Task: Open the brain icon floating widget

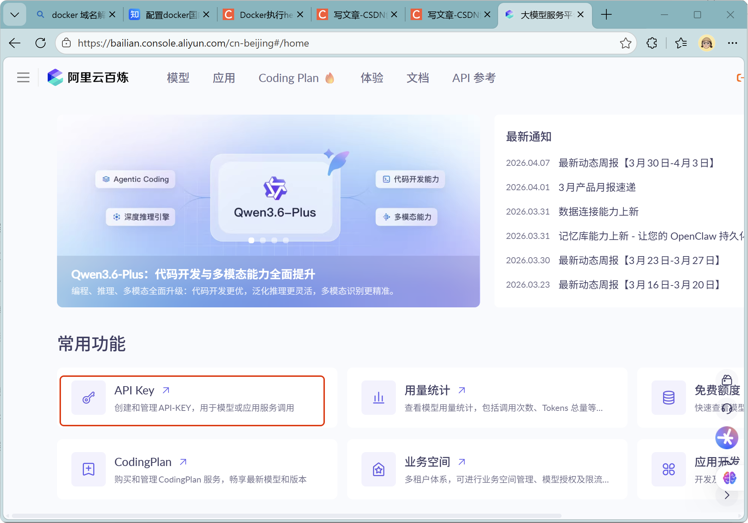Action: coord(730,478)
